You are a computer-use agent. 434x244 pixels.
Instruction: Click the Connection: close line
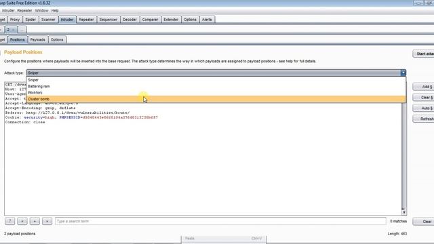[x=25, y=122]
